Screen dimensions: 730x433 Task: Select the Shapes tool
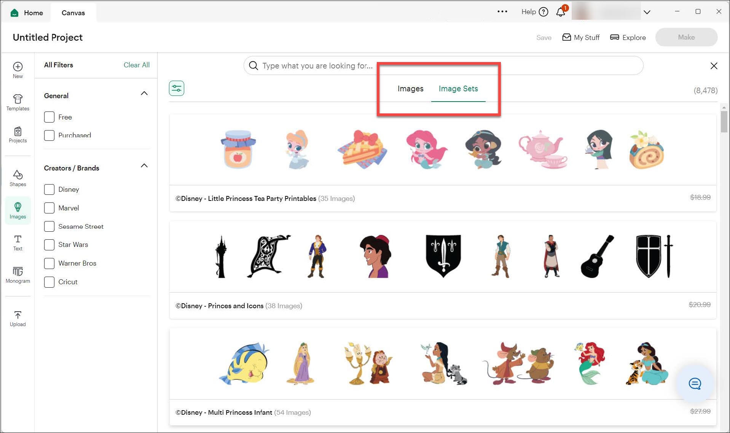(x=18, y=178)
